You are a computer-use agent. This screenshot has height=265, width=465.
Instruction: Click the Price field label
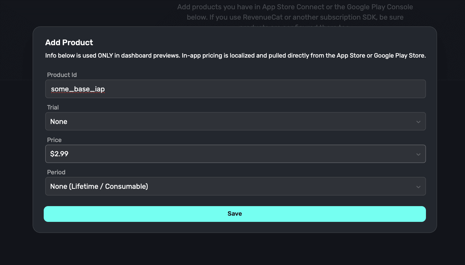[x=54, y=140]
